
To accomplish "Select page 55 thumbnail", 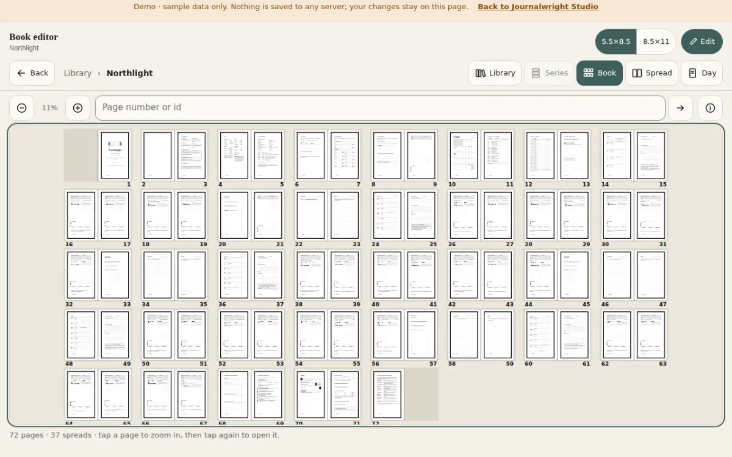I will [x=345, y=335].
